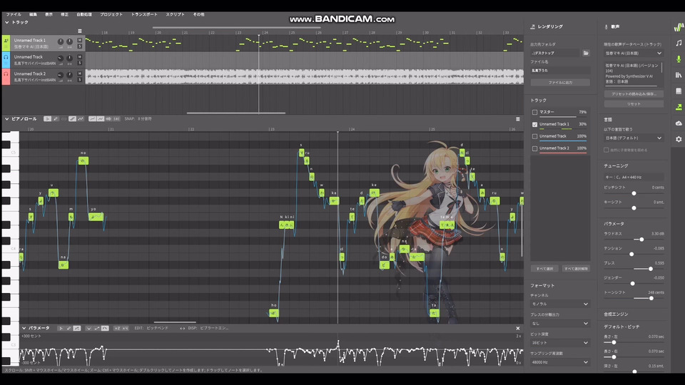Click Unnamed Track 1 singer icon

[x=6, y=41]
